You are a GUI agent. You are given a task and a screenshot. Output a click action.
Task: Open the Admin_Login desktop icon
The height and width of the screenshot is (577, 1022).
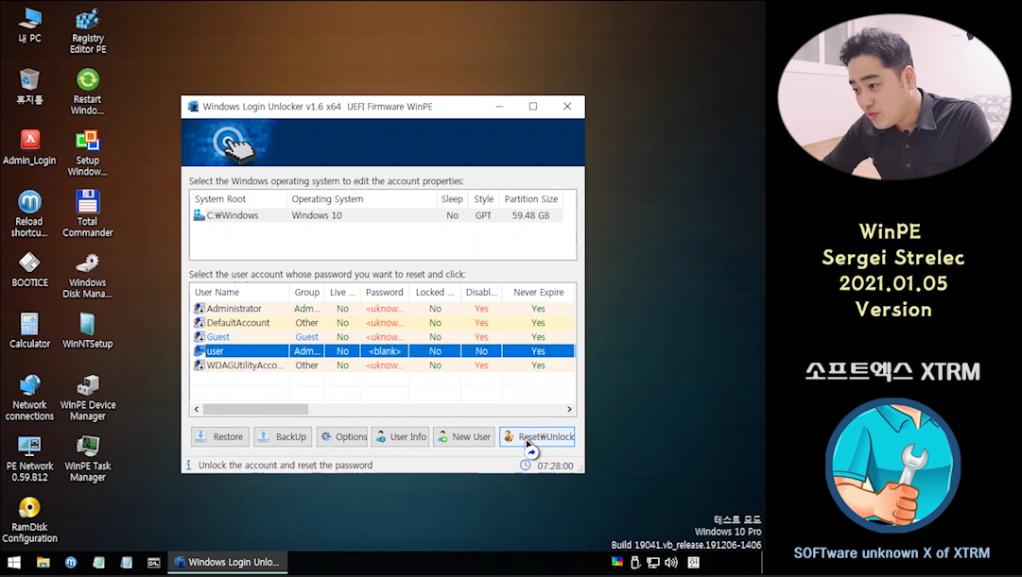(29, 147)
